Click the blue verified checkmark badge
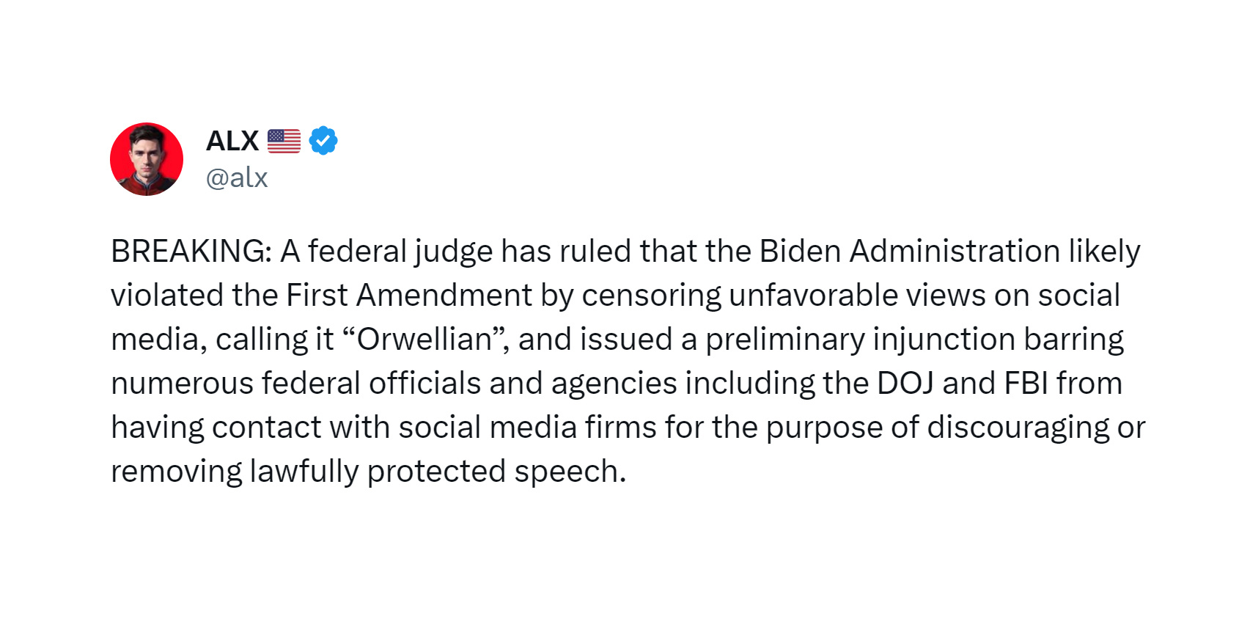This screenshot has height=619, width=1250. (323, 140)
